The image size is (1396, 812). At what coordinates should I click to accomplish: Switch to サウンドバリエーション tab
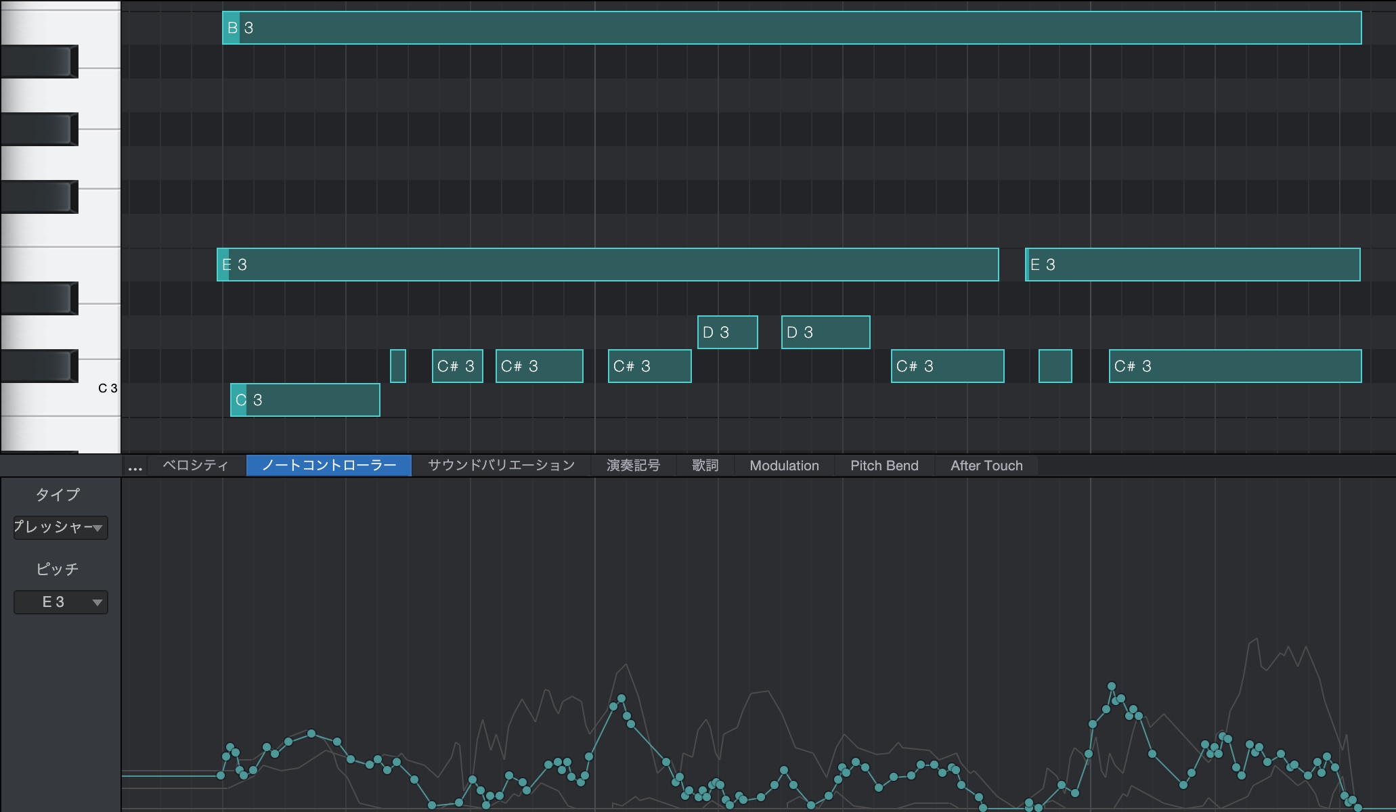tap(501, 466)
